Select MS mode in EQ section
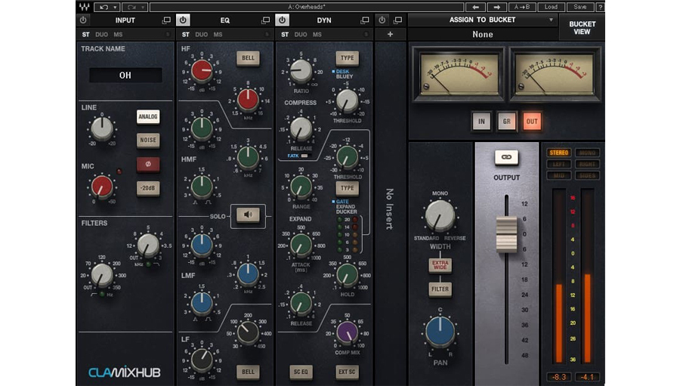Image resolution: width=680 pixels, height=386 pixels. point(218,34)
